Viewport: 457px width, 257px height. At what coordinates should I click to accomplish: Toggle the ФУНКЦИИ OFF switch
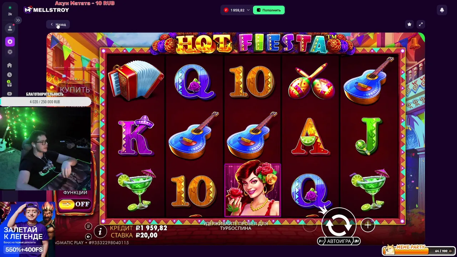point(75,204)
